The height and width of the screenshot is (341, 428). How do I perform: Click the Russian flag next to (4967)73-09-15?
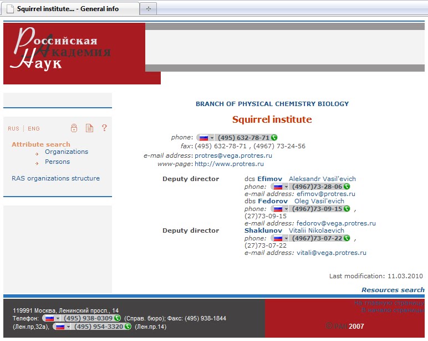tap(278, 209)
